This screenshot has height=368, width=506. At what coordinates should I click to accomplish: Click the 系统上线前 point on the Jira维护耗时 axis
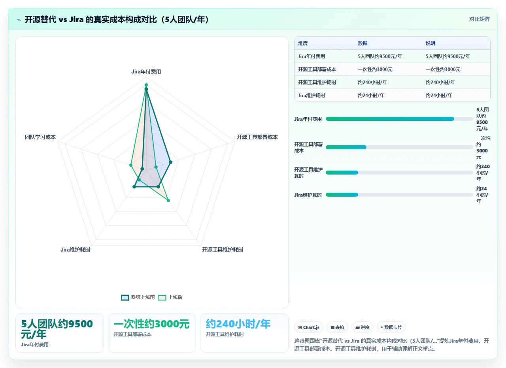click(x=134, y=187)
